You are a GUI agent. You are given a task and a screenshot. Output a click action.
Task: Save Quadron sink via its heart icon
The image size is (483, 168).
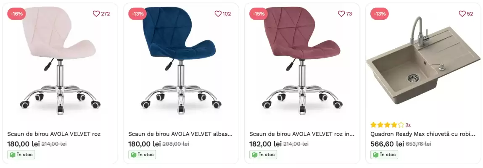point(462,14)
